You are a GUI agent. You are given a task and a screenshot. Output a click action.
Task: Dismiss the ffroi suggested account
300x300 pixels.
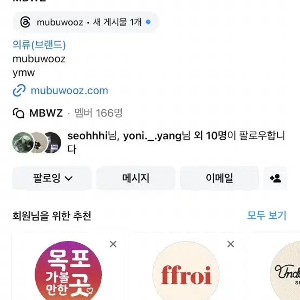click(231, 244)
